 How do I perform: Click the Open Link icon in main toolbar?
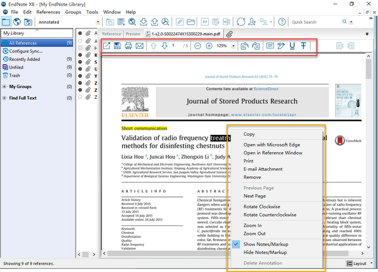click(180, 22)
